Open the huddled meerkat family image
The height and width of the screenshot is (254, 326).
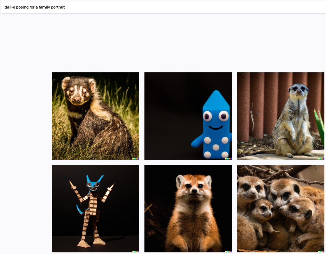tap(281, 209)
